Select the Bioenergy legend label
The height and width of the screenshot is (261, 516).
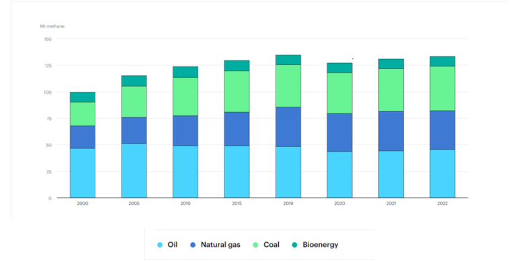coord(320,245)
